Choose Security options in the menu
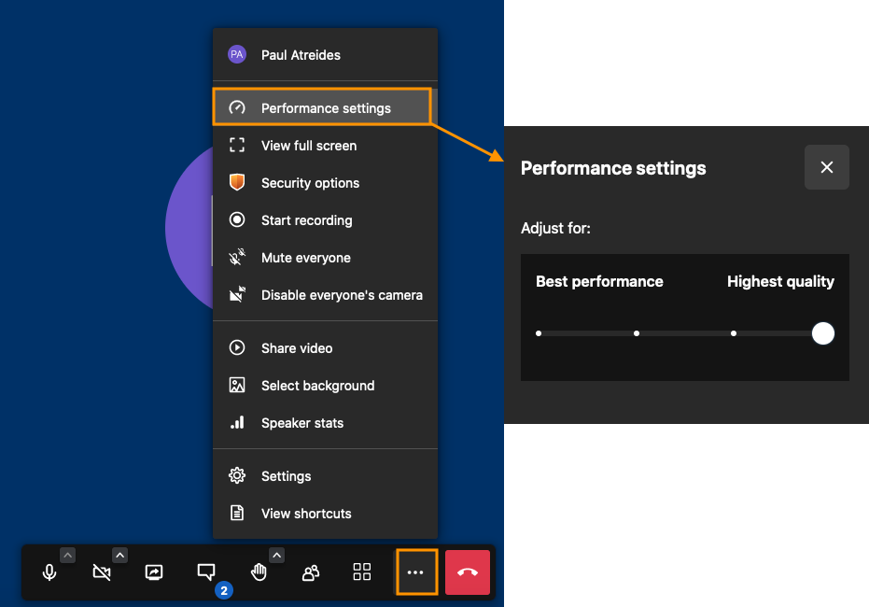This screenshot has height=607, width=869. (310, 183)
